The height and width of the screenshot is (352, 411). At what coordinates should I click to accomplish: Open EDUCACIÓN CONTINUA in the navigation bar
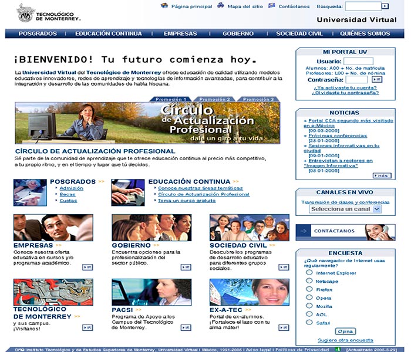[x=109, y=33]
